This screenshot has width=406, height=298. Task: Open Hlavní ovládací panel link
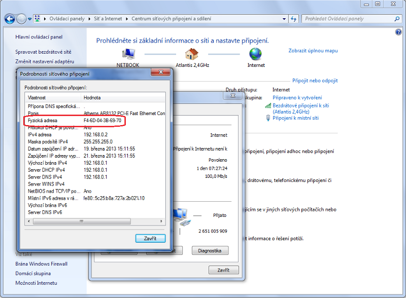(x=39, y=36)
